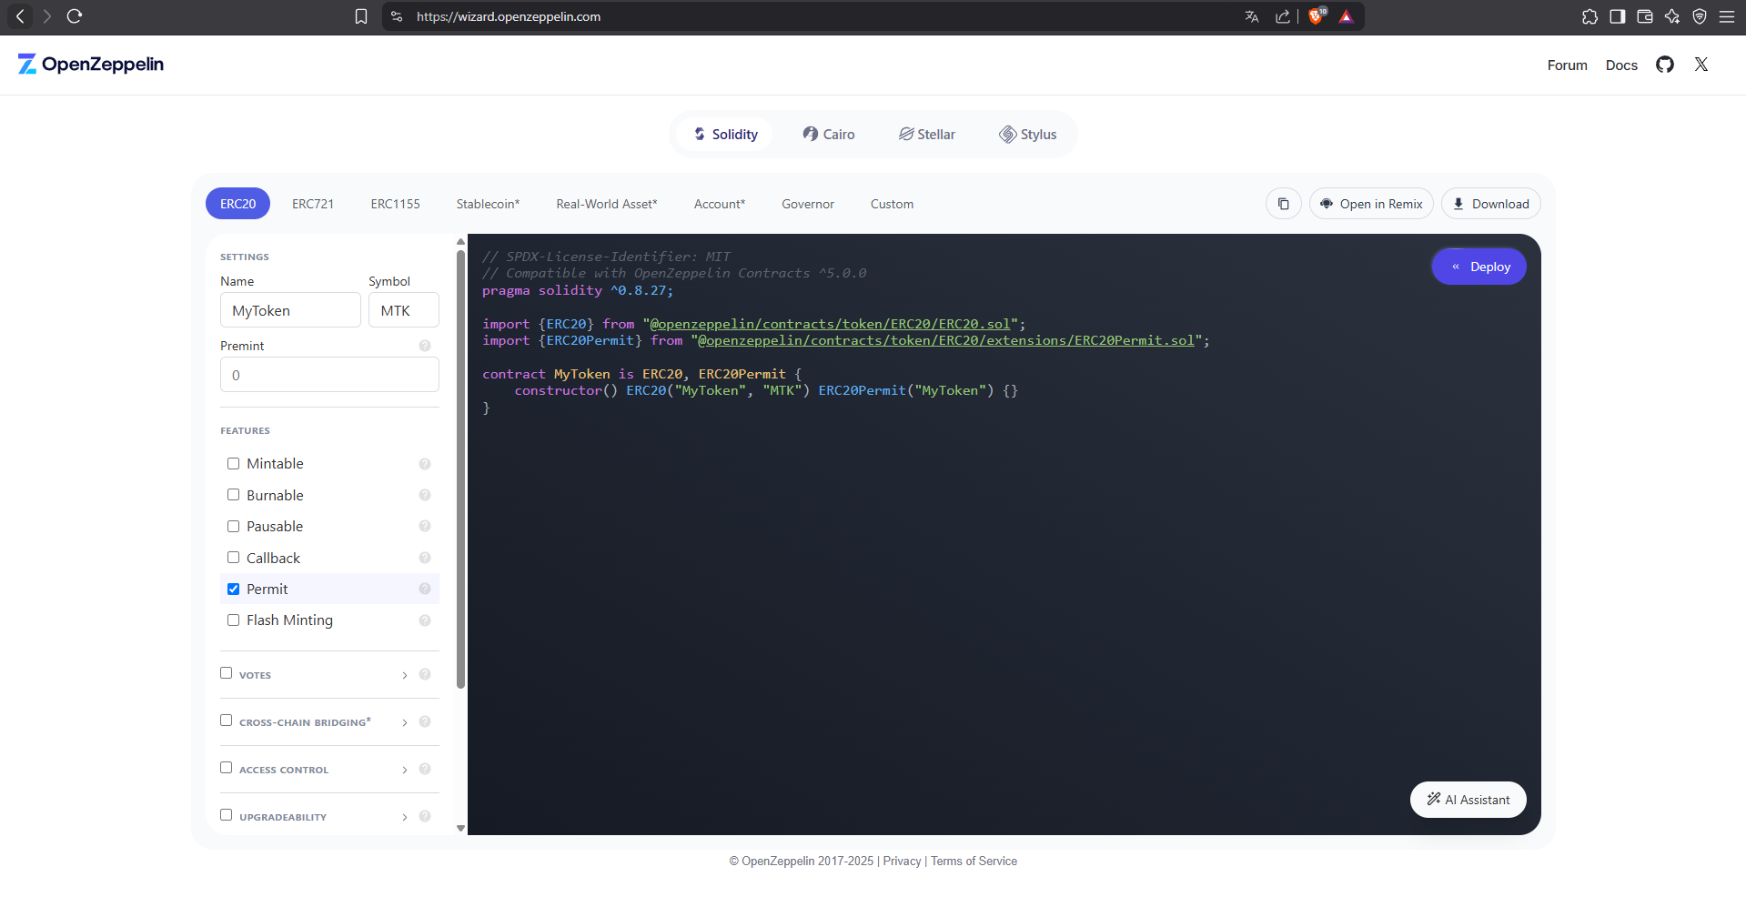Select the ERC721 contract tab
This screenshot has width=1746, height=897.
coord(313,204)
